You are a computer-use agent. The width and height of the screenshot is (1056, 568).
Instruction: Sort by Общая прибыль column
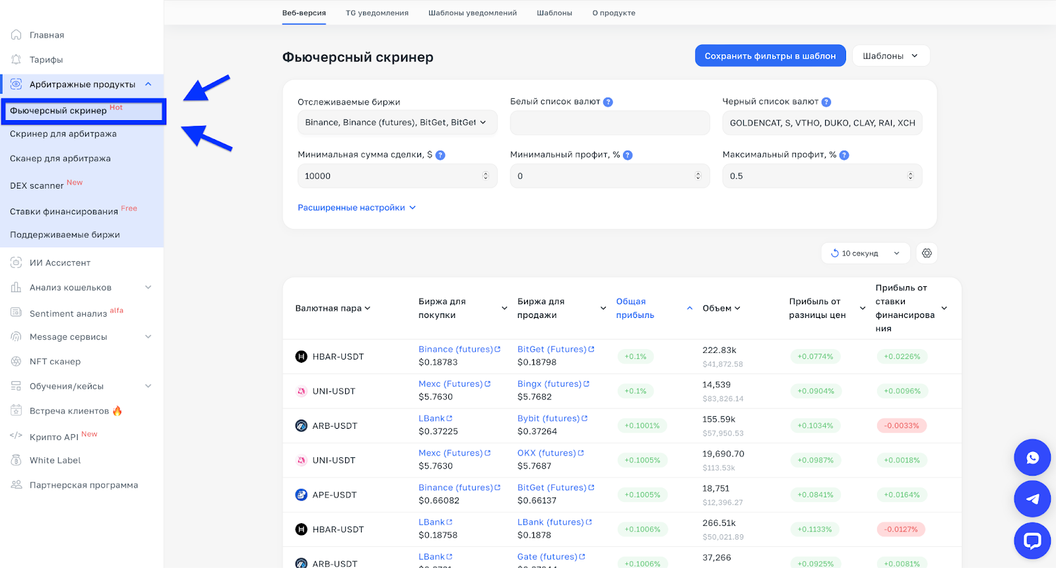(654, 308)
